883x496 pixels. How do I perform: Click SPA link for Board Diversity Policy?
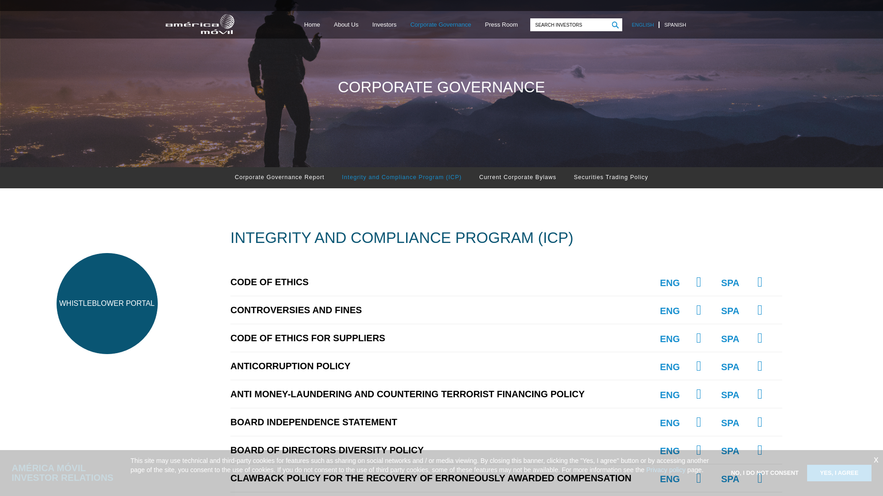coord(730,451)
